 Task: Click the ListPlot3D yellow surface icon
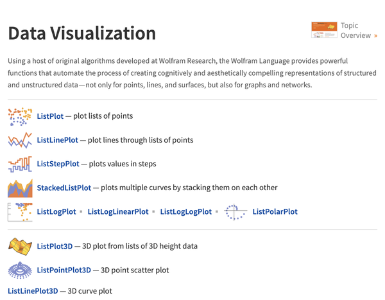(x=20, y=247)
